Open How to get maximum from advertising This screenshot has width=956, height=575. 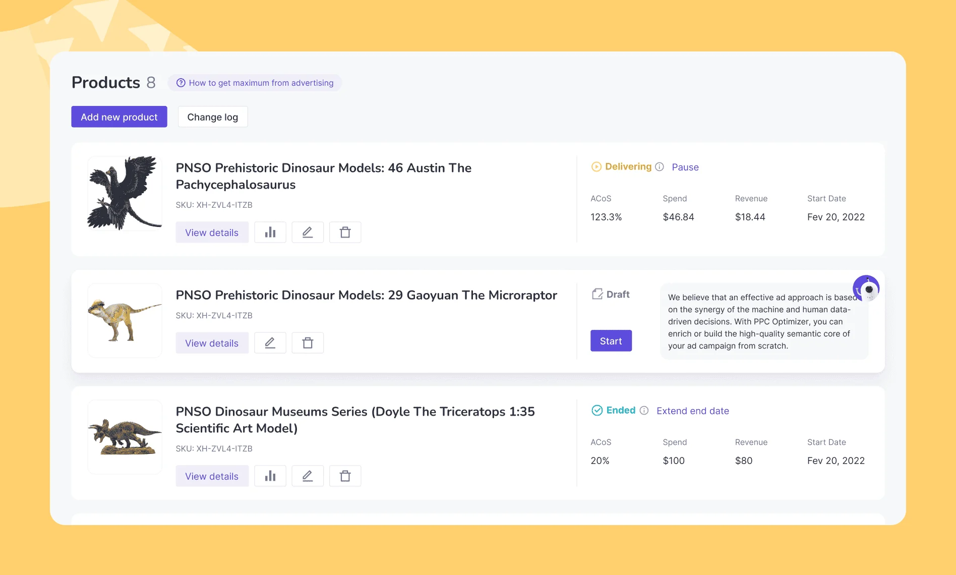pyautogui.click(x=255, y=83)
